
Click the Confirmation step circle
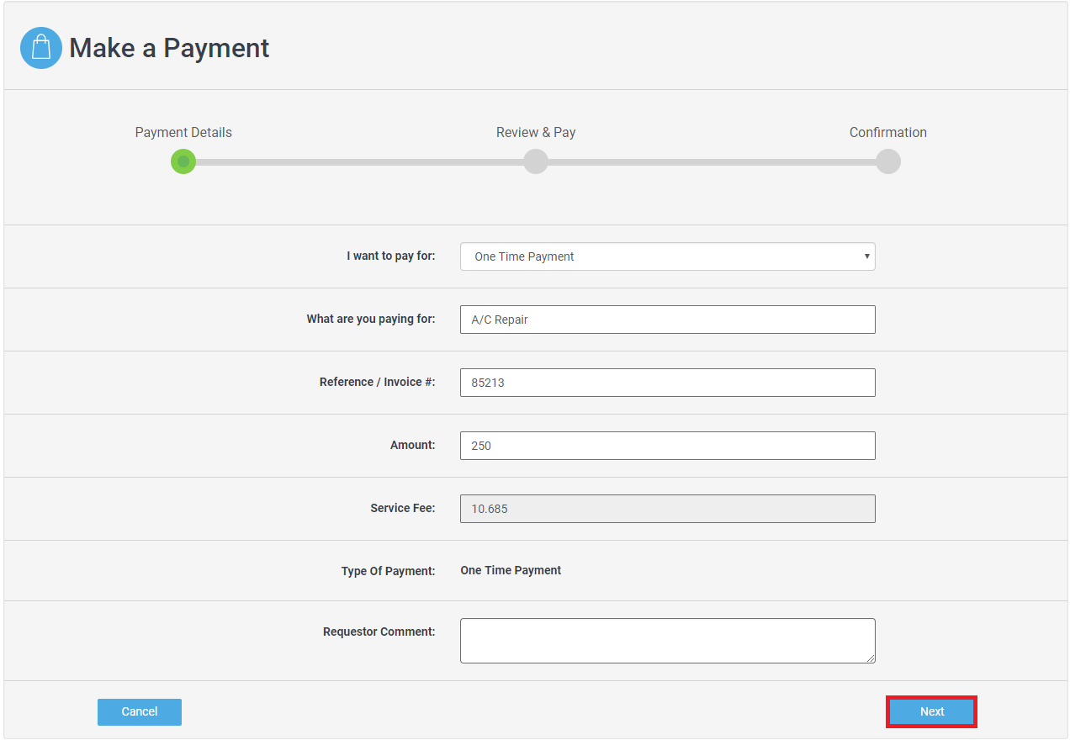tap(887, 161)
